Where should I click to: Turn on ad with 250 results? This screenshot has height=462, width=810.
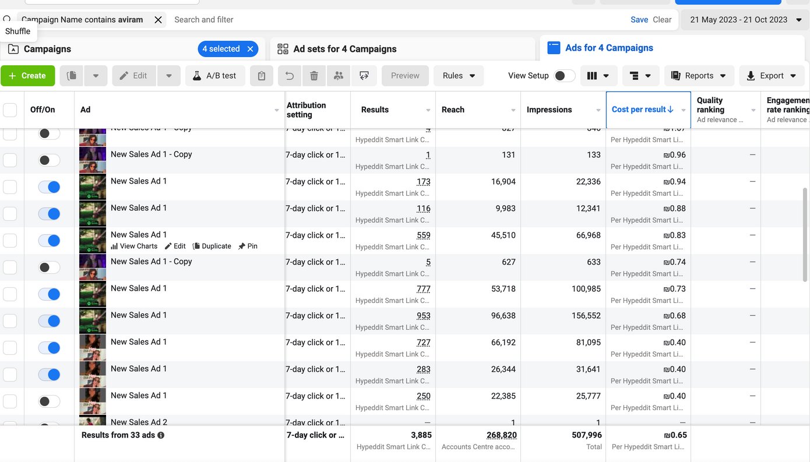[x=49, y=401]
